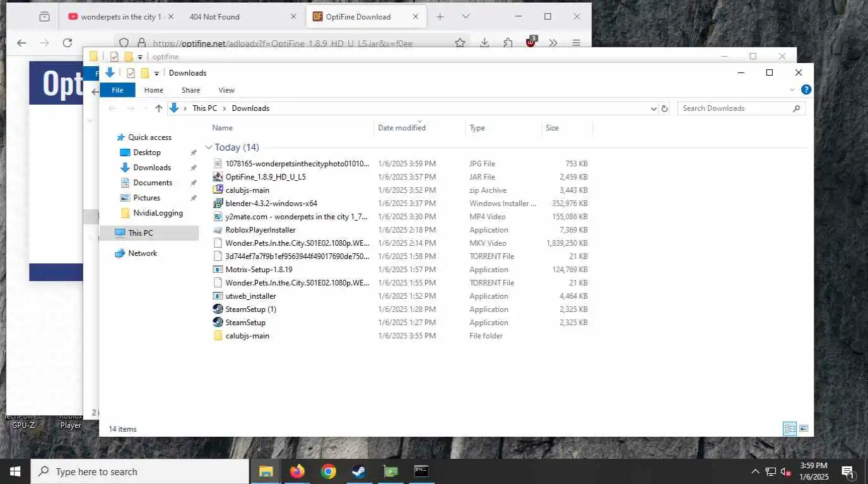This screenshot has height=484, width=868.
Task: Open Explorer help with the blue question mark
Action: tap(806, 90)
